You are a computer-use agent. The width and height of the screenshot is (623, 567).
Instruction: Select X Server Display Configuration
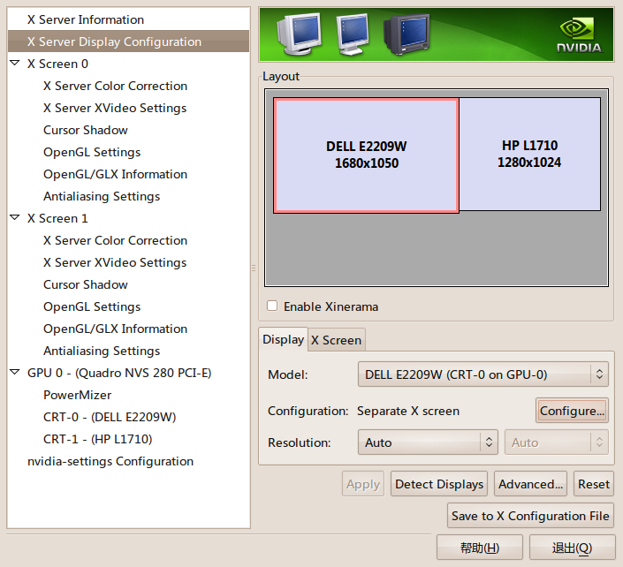(x=128, y=42)
